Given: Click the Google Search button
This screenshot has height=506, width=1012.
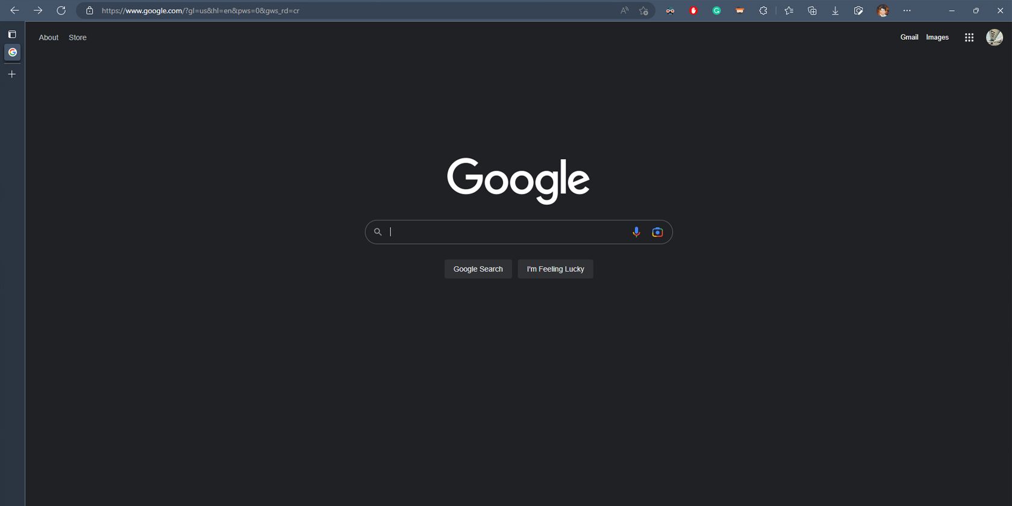Looking at the screenshot, I should point(478,269).
